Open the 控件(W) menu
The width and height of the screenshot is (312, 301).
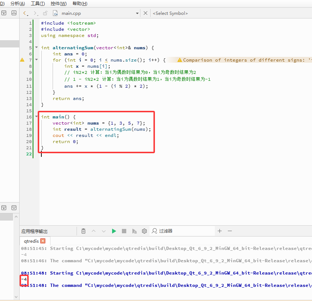[x=58, y=3]
